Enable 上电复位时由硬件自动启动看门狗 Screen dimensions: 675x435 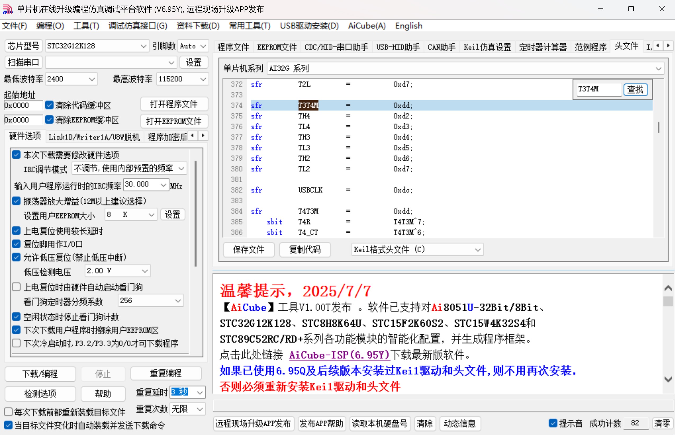coord(16,287)
